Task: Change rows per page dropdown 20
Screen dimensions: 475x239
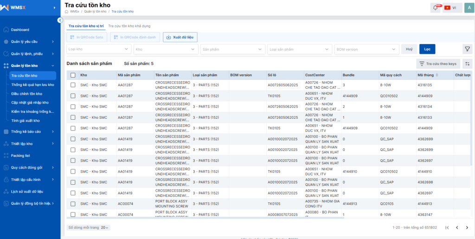Action: [105, 227]
